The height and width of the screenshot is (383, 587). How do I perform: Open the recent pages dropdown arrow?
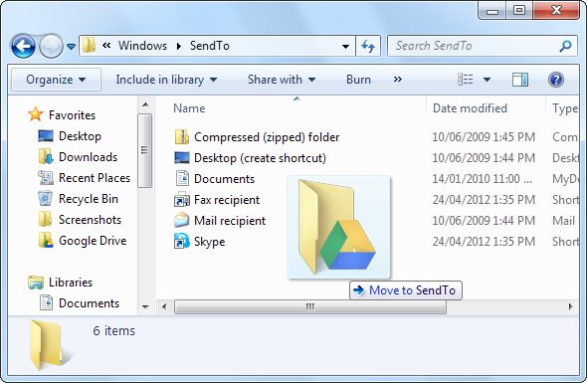[71, 47]
